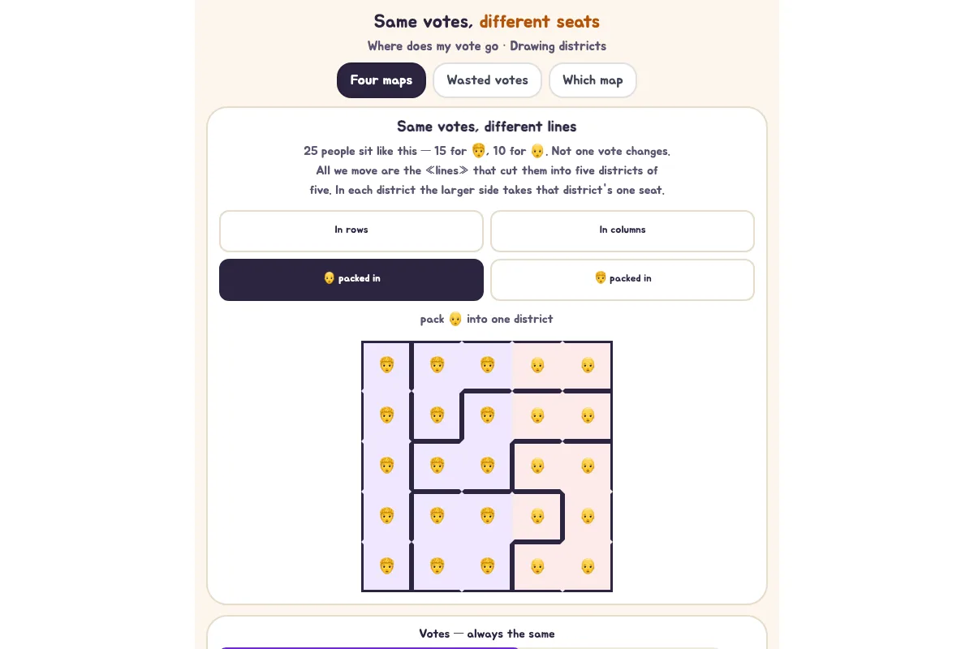Choose the dark-selected bald voter packed in option
This screenshot has width=974, height=649.
[x=351, y=280]
